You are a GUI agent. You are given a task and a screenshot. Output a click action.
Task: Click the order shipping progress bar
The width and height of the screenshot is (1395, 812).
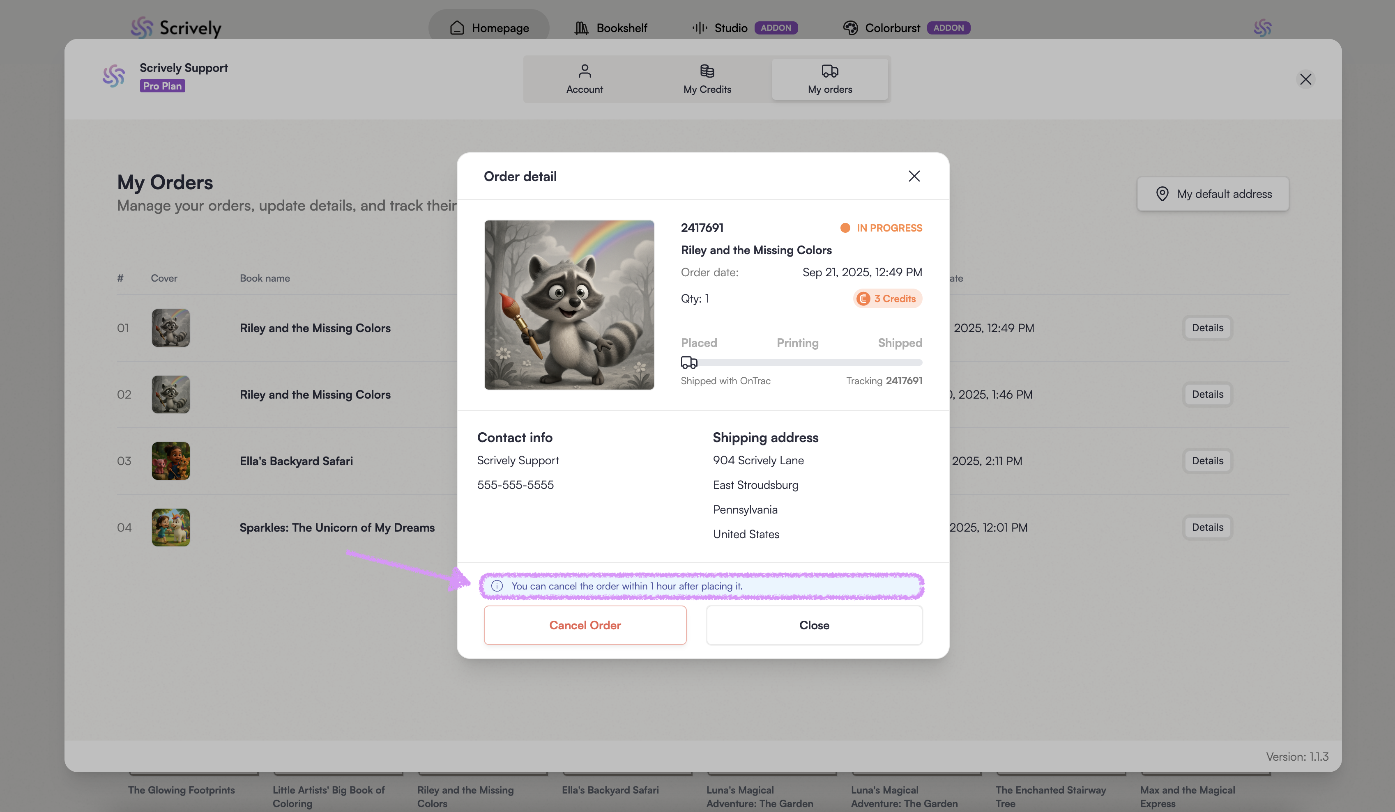point(808,362)
